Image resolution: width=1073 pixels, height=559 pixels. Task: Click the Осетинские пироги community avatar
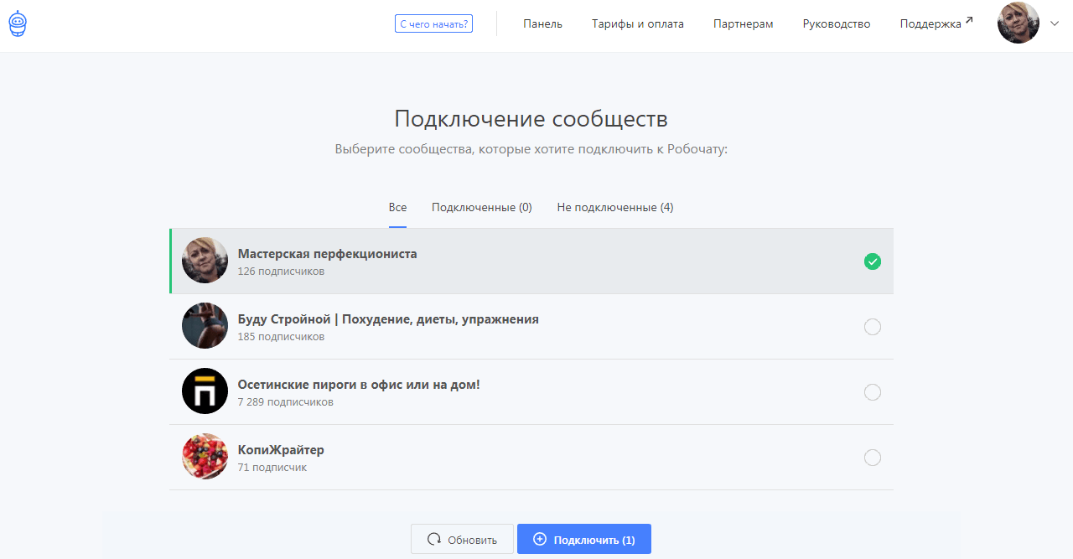point(205,391)
